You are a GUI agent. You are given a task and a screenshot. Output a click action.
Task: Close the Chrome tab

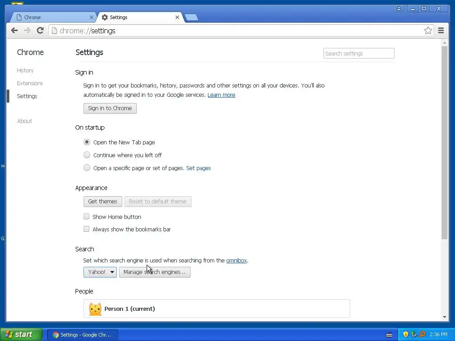pyautogui.click(x=92, y=17)
